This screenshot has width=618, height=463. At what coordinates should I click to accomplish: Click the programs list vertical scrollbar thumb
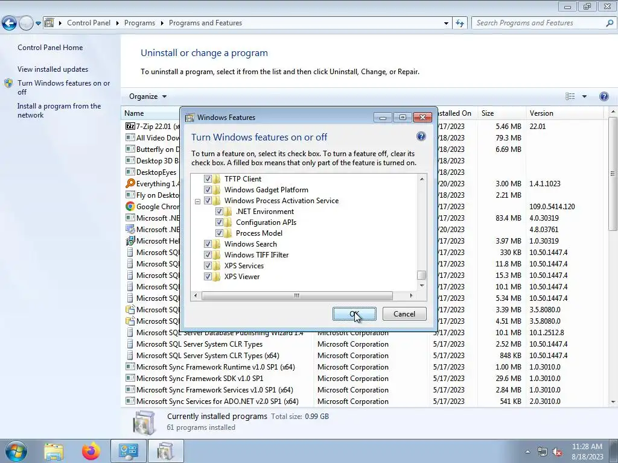click(x=613, y=173)
